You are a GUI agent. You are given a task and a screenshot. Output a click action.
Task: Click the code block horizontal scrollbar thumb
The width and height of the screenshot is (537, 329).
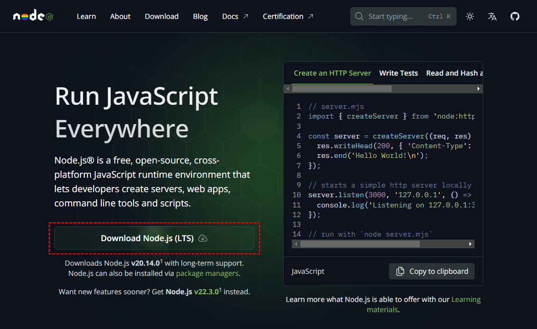(x=360, y=244)
